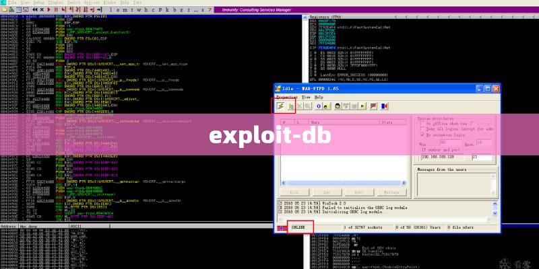Open the log window with 'l' button
This screenshot has width=539, height=269.
coord(110,9)
